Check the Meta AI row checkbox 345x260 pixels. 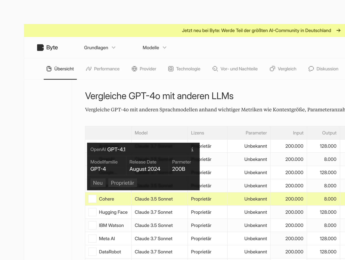tap(92, 238)
